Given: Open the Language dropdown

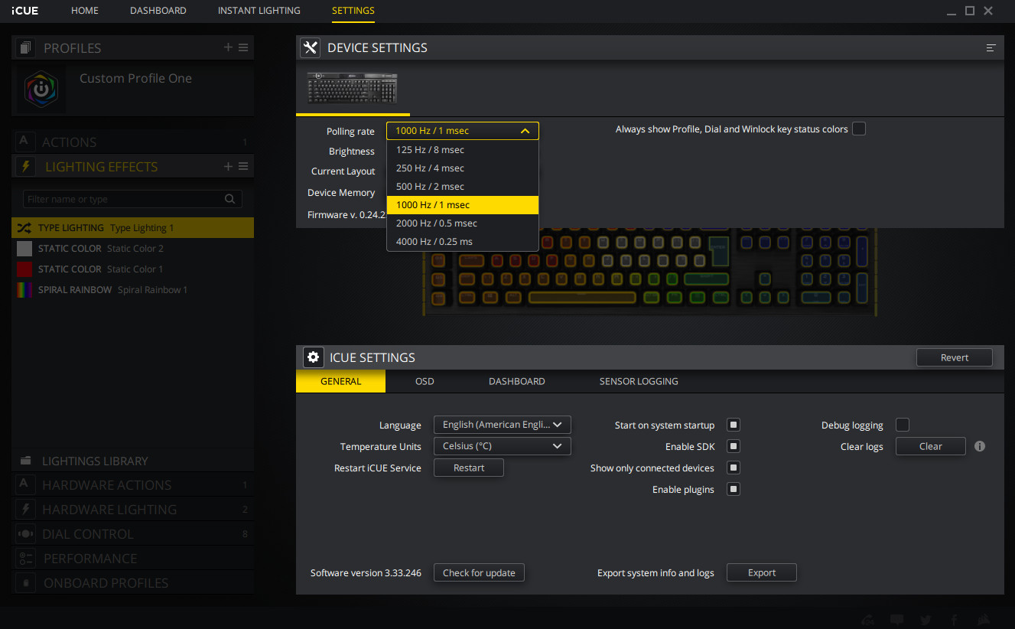Looking at the screenshot, I should click(x=503, y=425).
